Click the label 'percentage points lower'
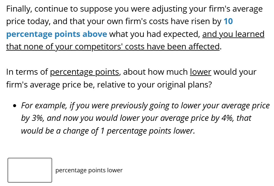Viewport: 274px width, 186px height. pos(89,170)
